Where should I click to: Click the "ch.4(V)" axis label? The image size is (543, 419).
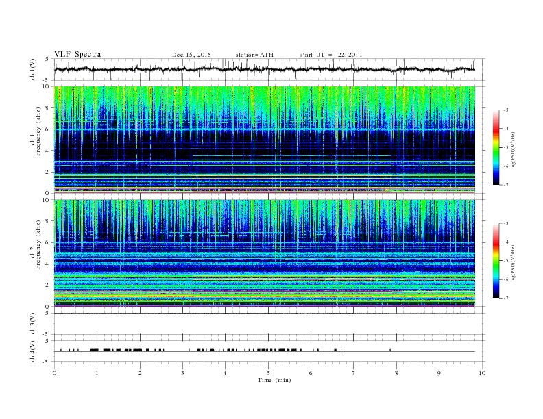coord(33,351)
